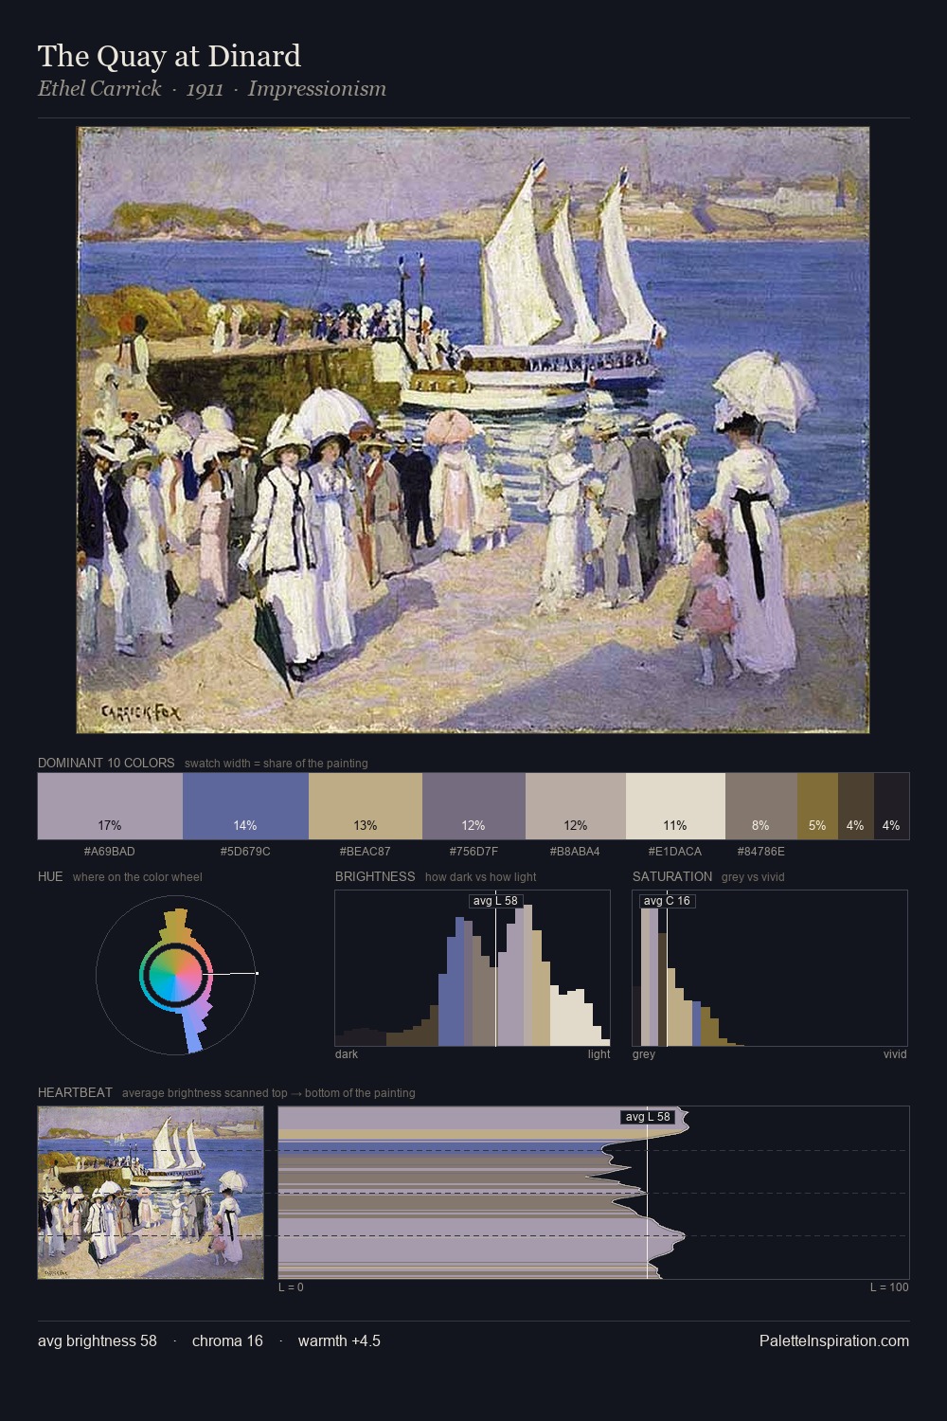The image size is (947, 1421).
Task: Click the HUE section heading
Action: (x=50, y=876)
